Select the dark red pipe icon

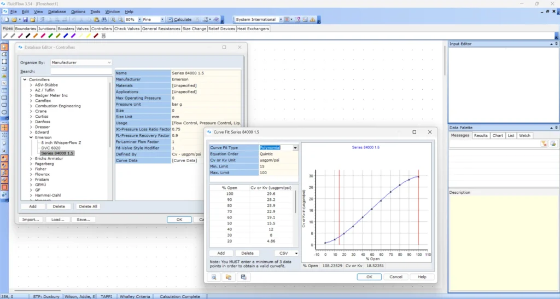(96, 36)
